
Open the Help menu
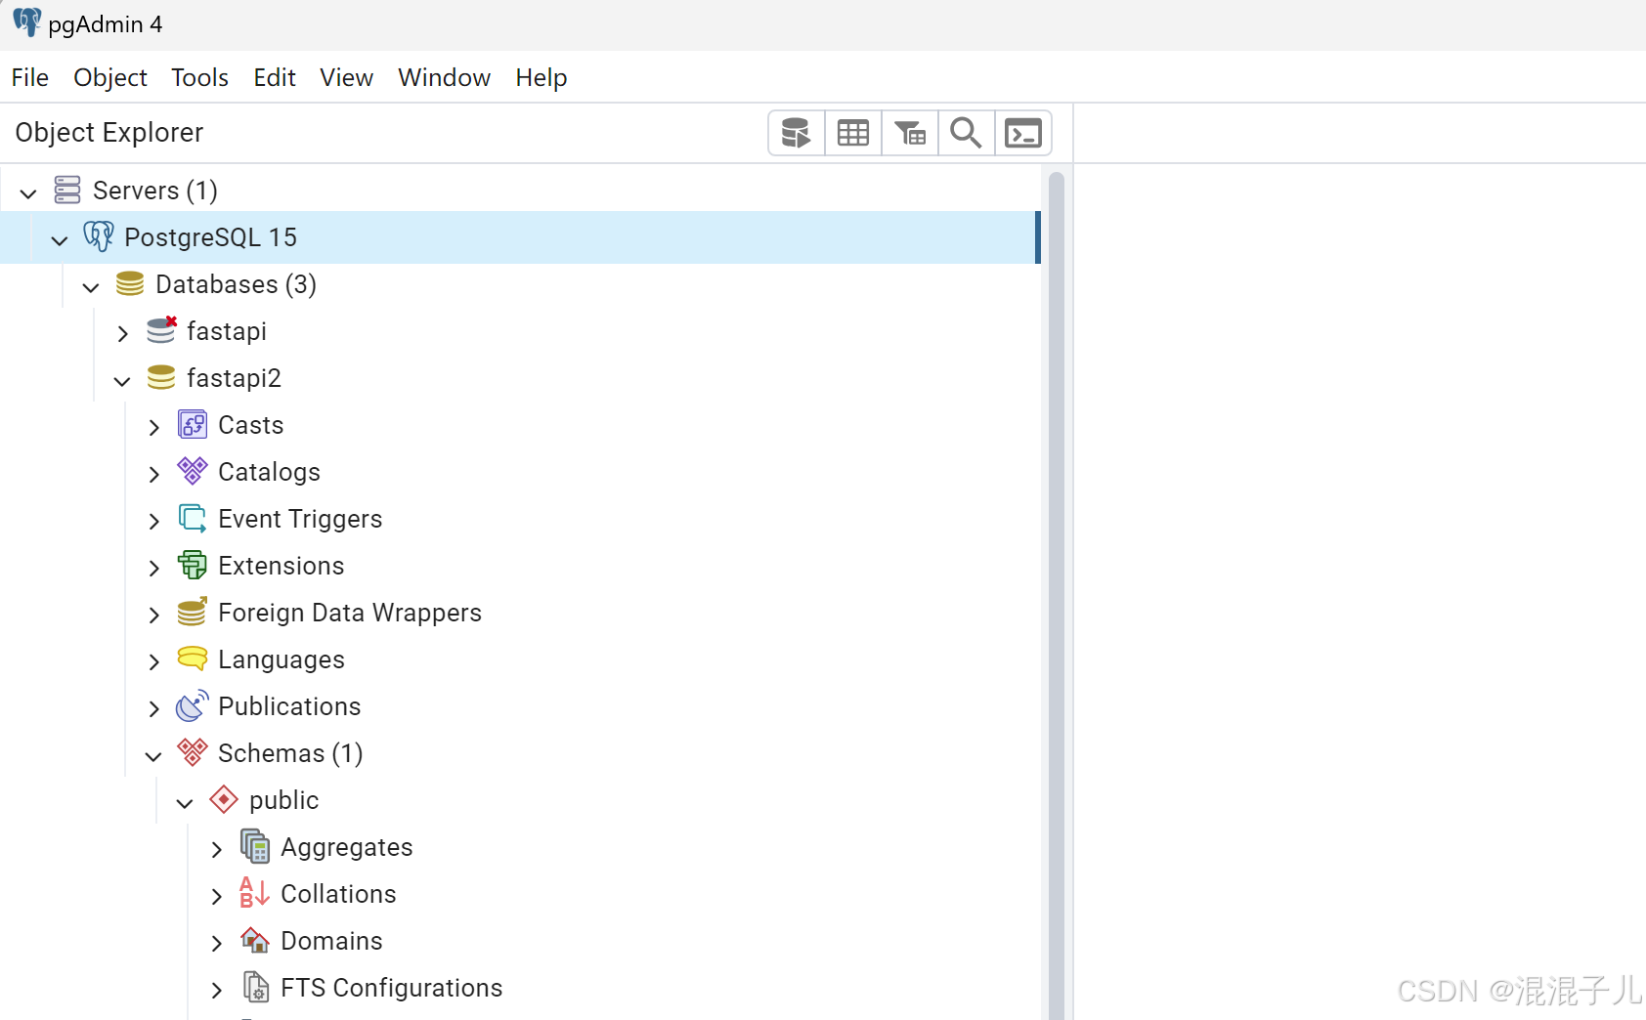(541, 77)
